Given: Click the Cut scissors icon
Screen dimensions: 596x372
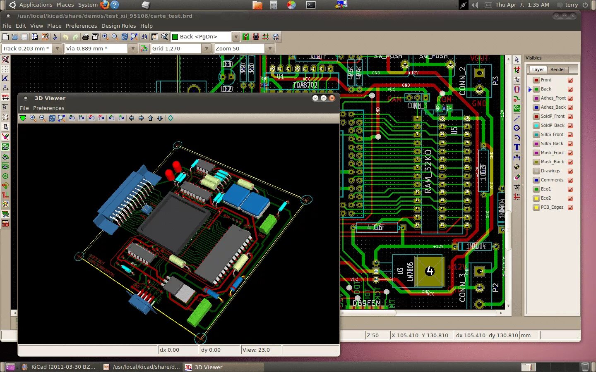Looking at the screenshot, I should (x=55, y=37).
